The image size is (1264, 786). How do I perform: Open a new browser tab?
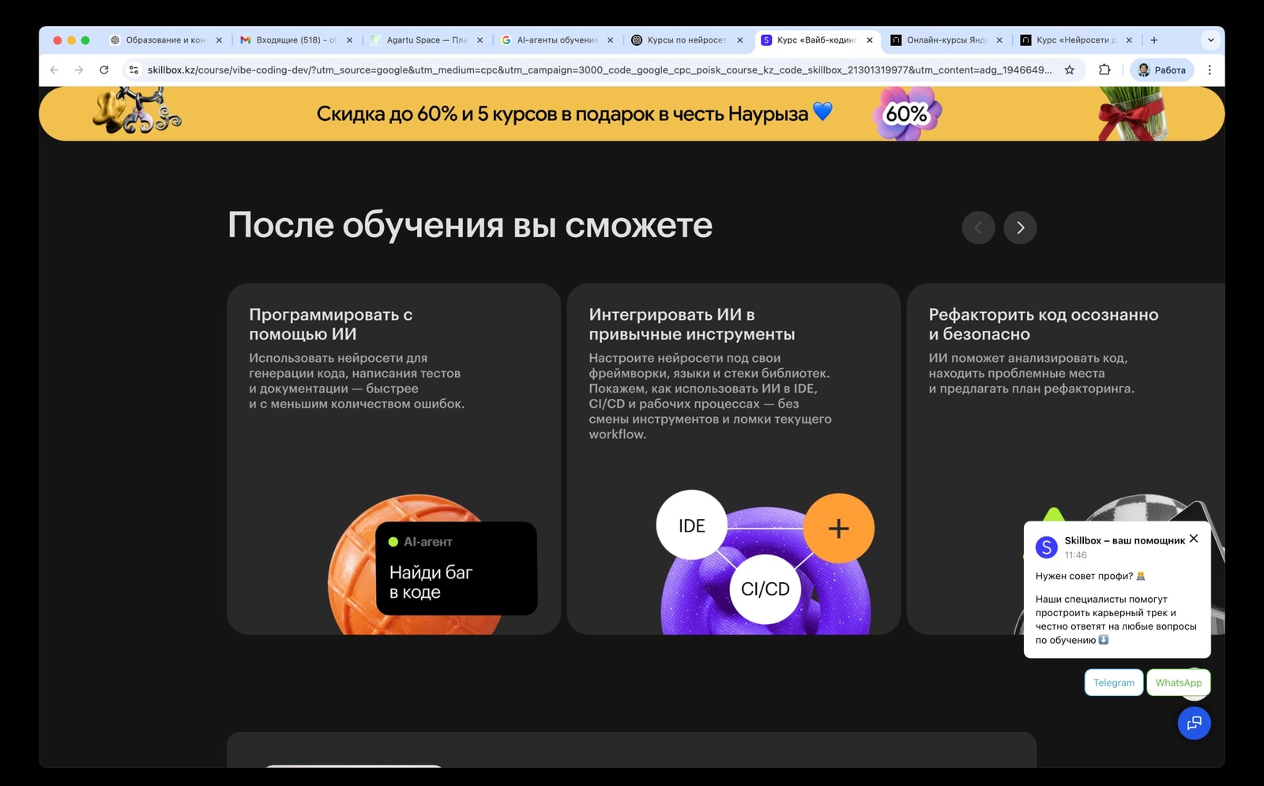tap(1154, 40)
